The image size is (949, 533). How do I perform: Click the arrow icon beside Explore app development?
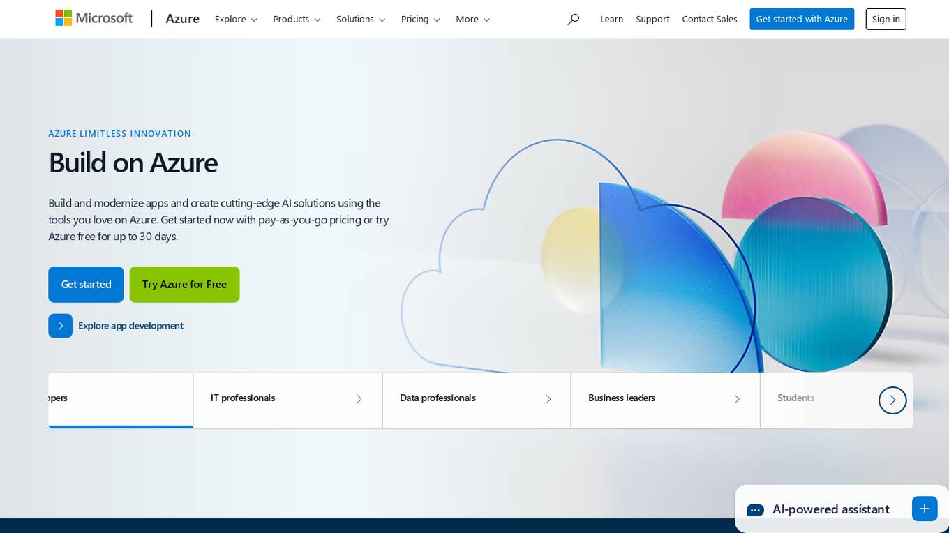tap(60, 326)
